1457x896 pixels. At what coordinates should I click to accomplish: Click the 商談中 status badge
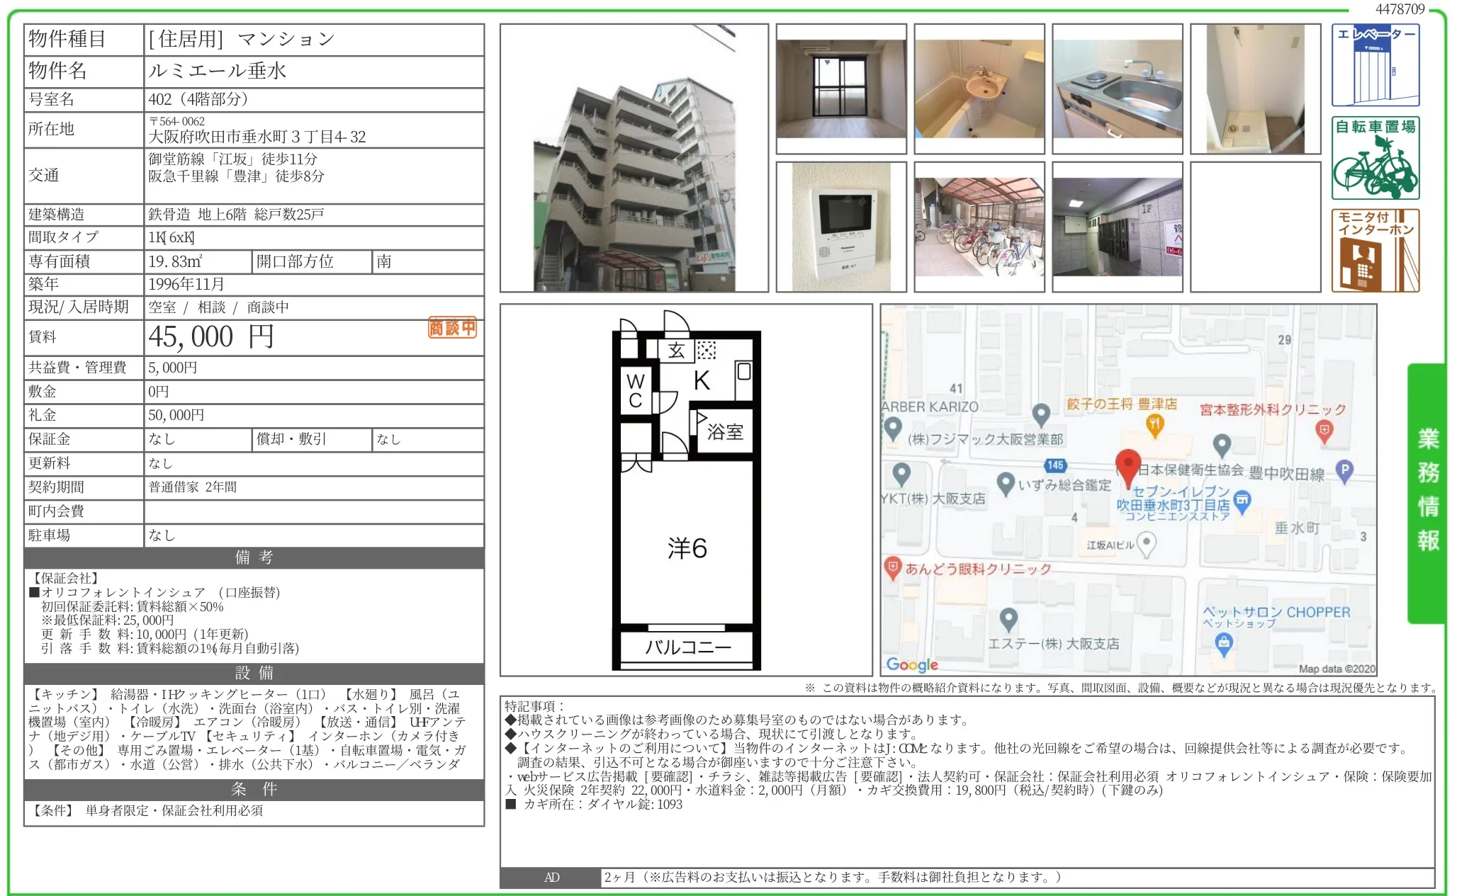(452, 327)
